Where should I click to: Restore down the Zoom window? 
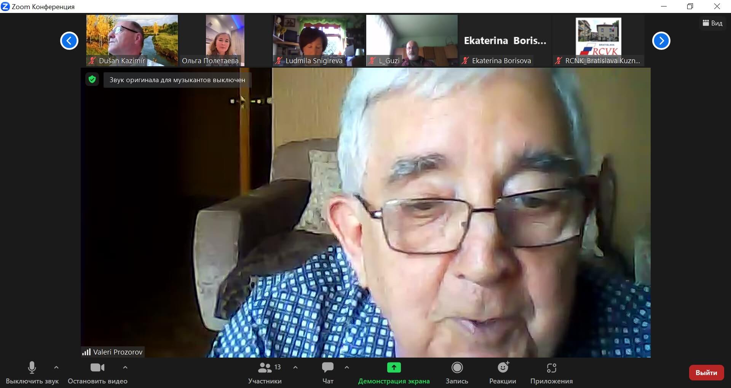point(690,6)
